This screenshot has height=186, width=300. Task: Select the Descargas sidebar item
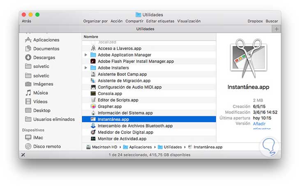pyautogui.click(x=40, y=57)
